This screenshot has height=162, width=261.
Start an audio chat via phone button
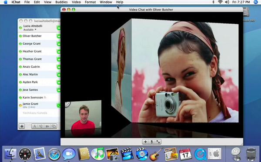(x=41, y=126)
